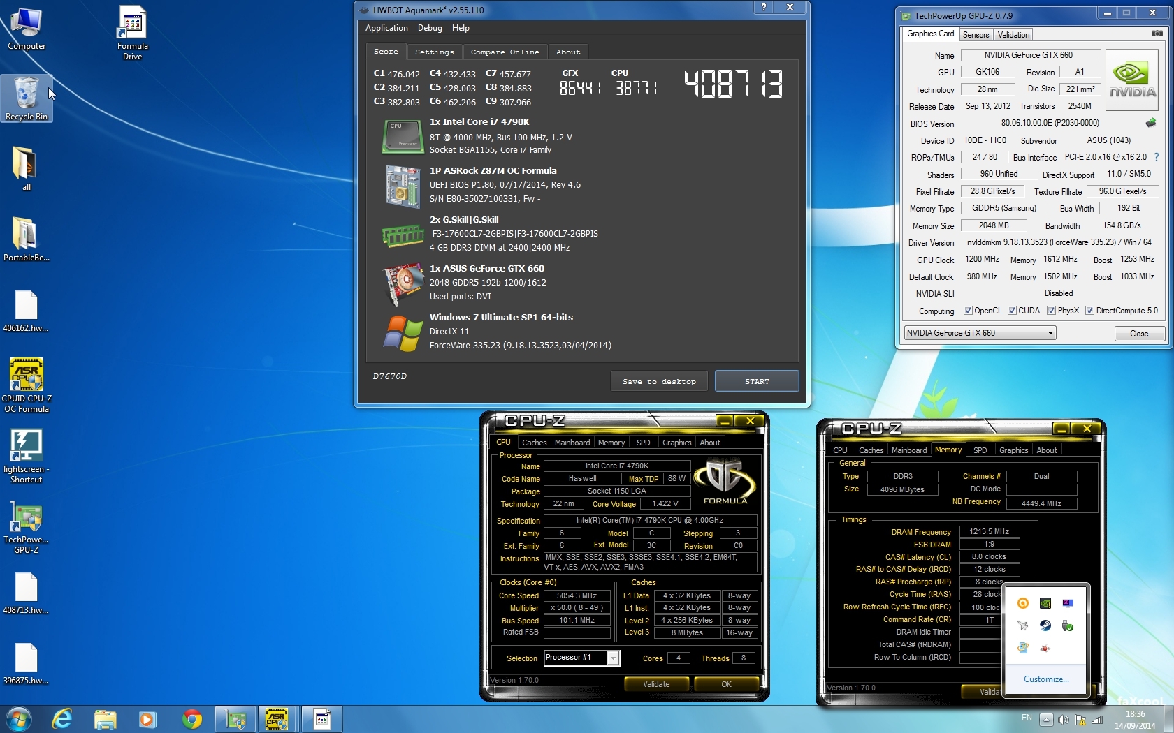Screen dimensions: 1174x733
Task: Click OK in left CPU-Z window
Action: tap(726, 684)
